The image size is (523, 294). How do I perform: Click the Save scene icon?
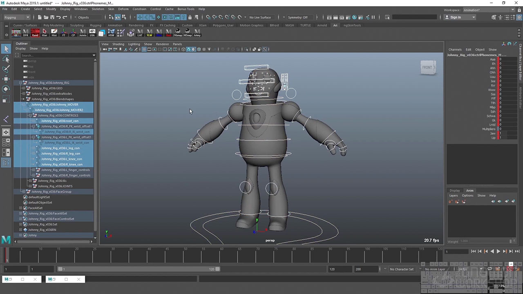click(x=52, y=17)
